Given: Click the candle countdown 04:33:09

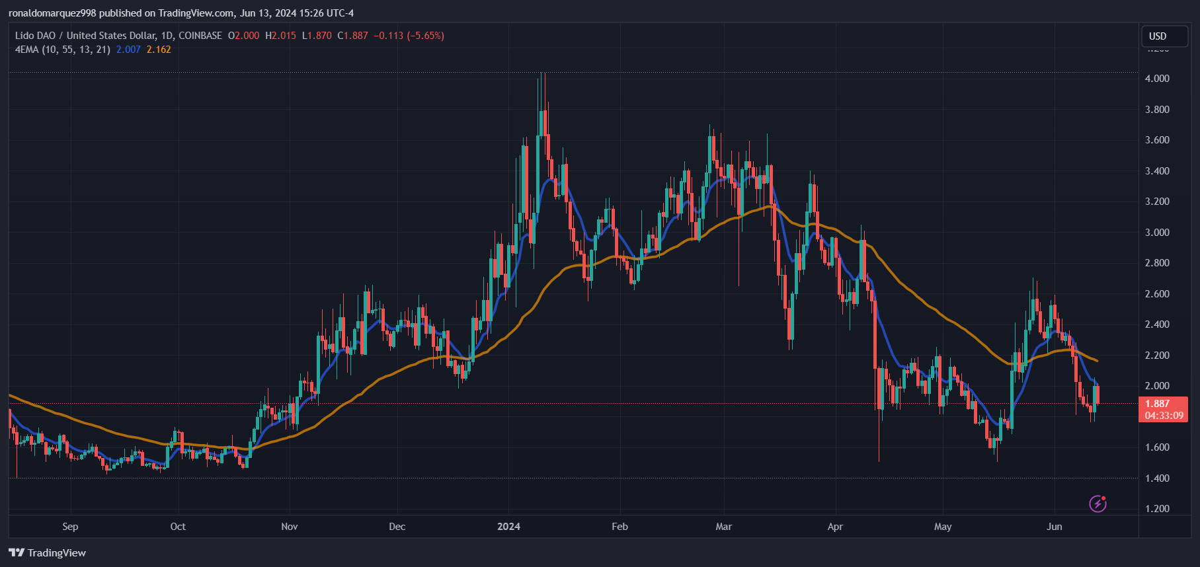Looking at the screenshot, I should click(x=1164, y=416).
